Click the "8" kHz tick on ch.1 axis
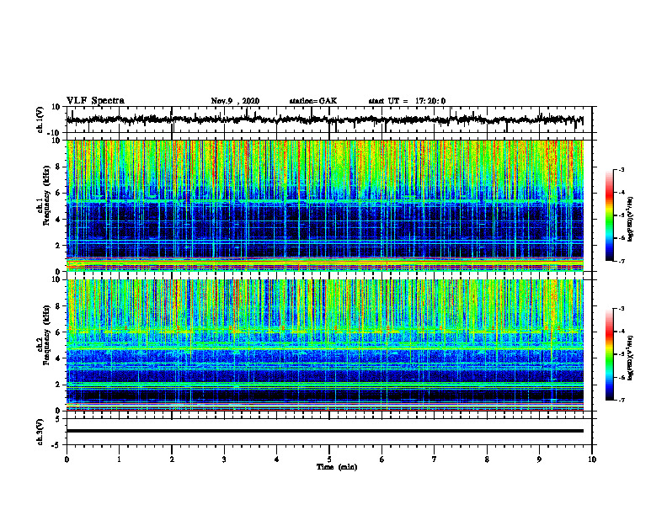 [x=58, y=167]
